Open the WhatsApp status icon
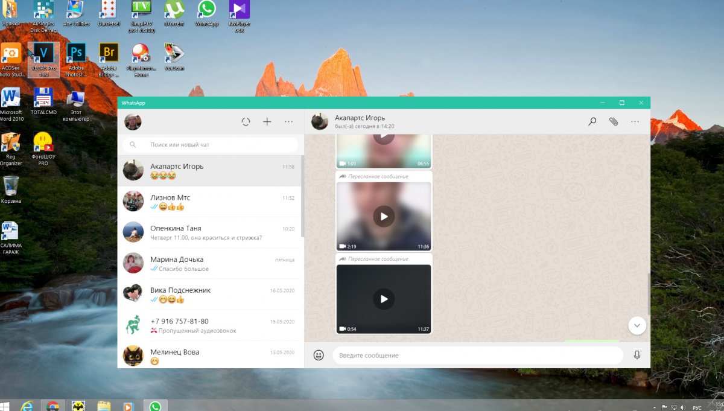Viewport: 724px width, 411px height. click(246, 122)
